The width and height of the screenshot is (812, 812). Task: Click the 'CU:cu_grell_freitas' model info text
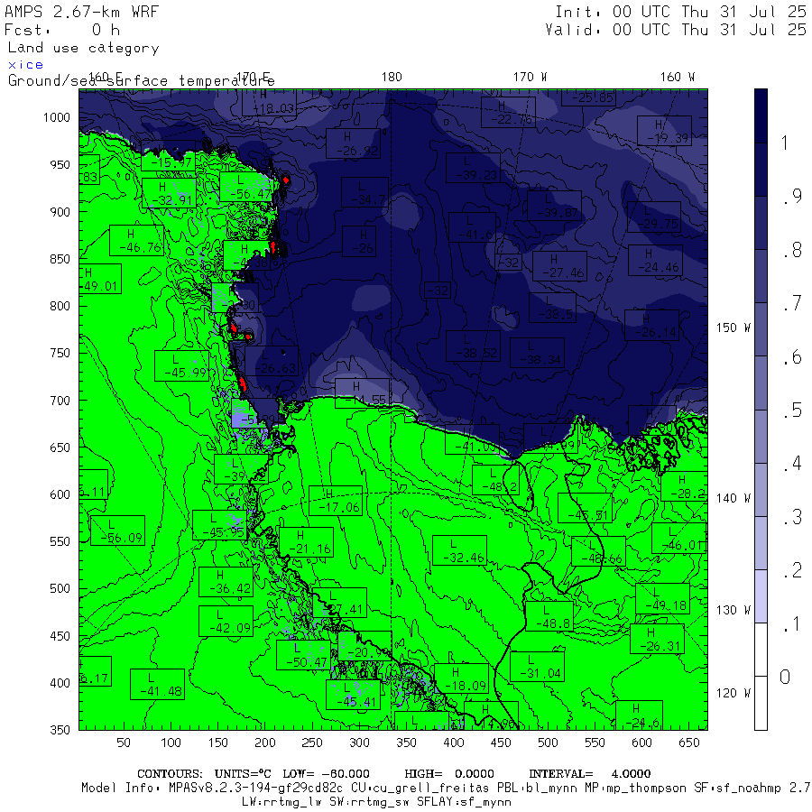pos(420,789)
